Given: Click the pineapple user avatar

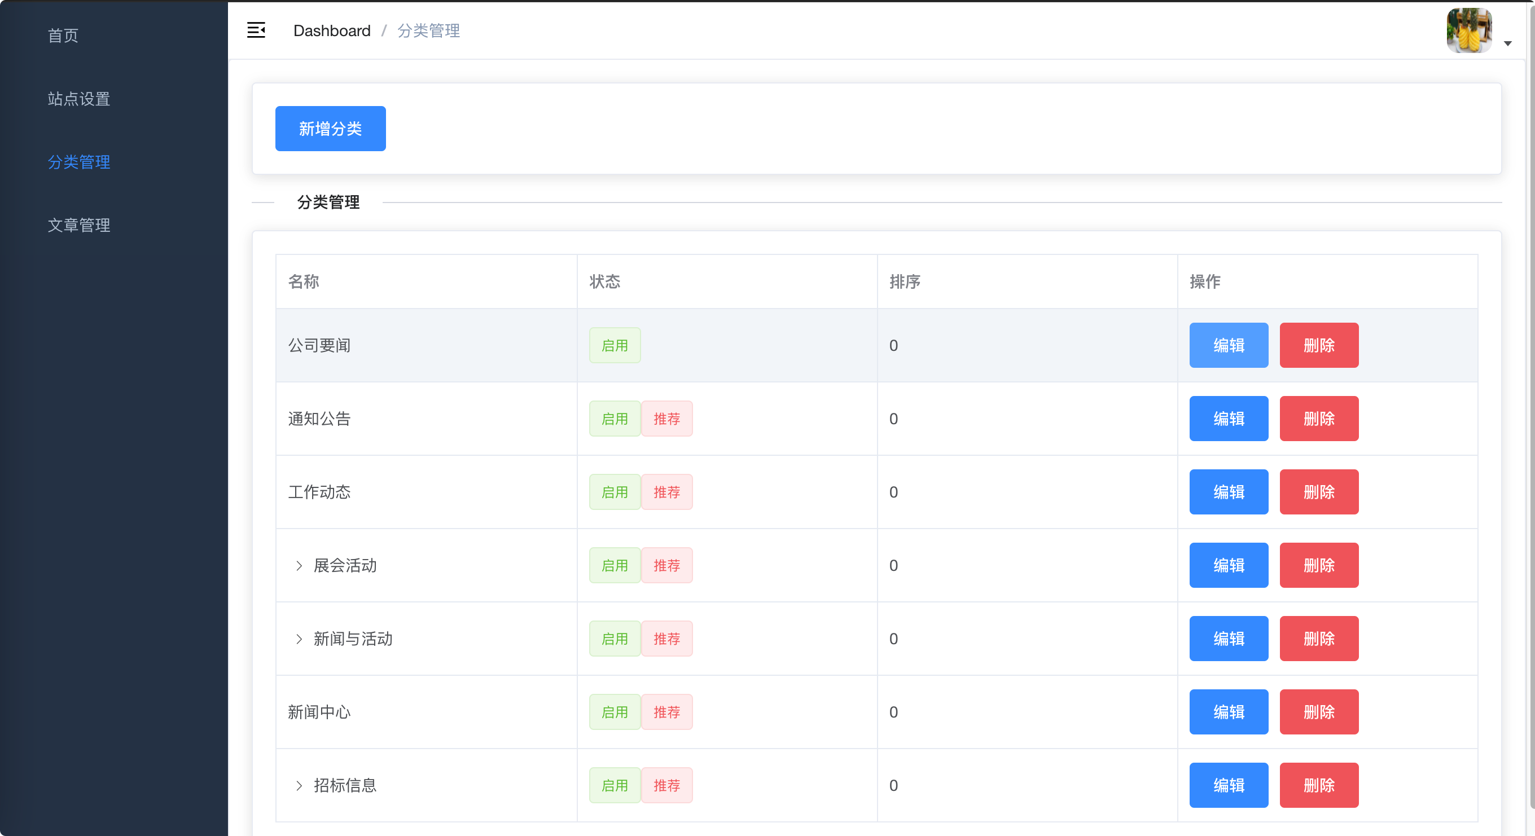Looking at the screenshot, I should coord(1469,30).
